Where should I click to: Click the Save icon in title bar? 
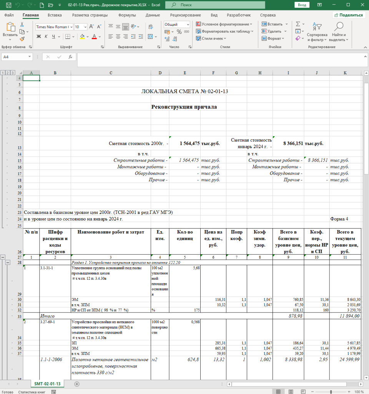click(8, 5)
